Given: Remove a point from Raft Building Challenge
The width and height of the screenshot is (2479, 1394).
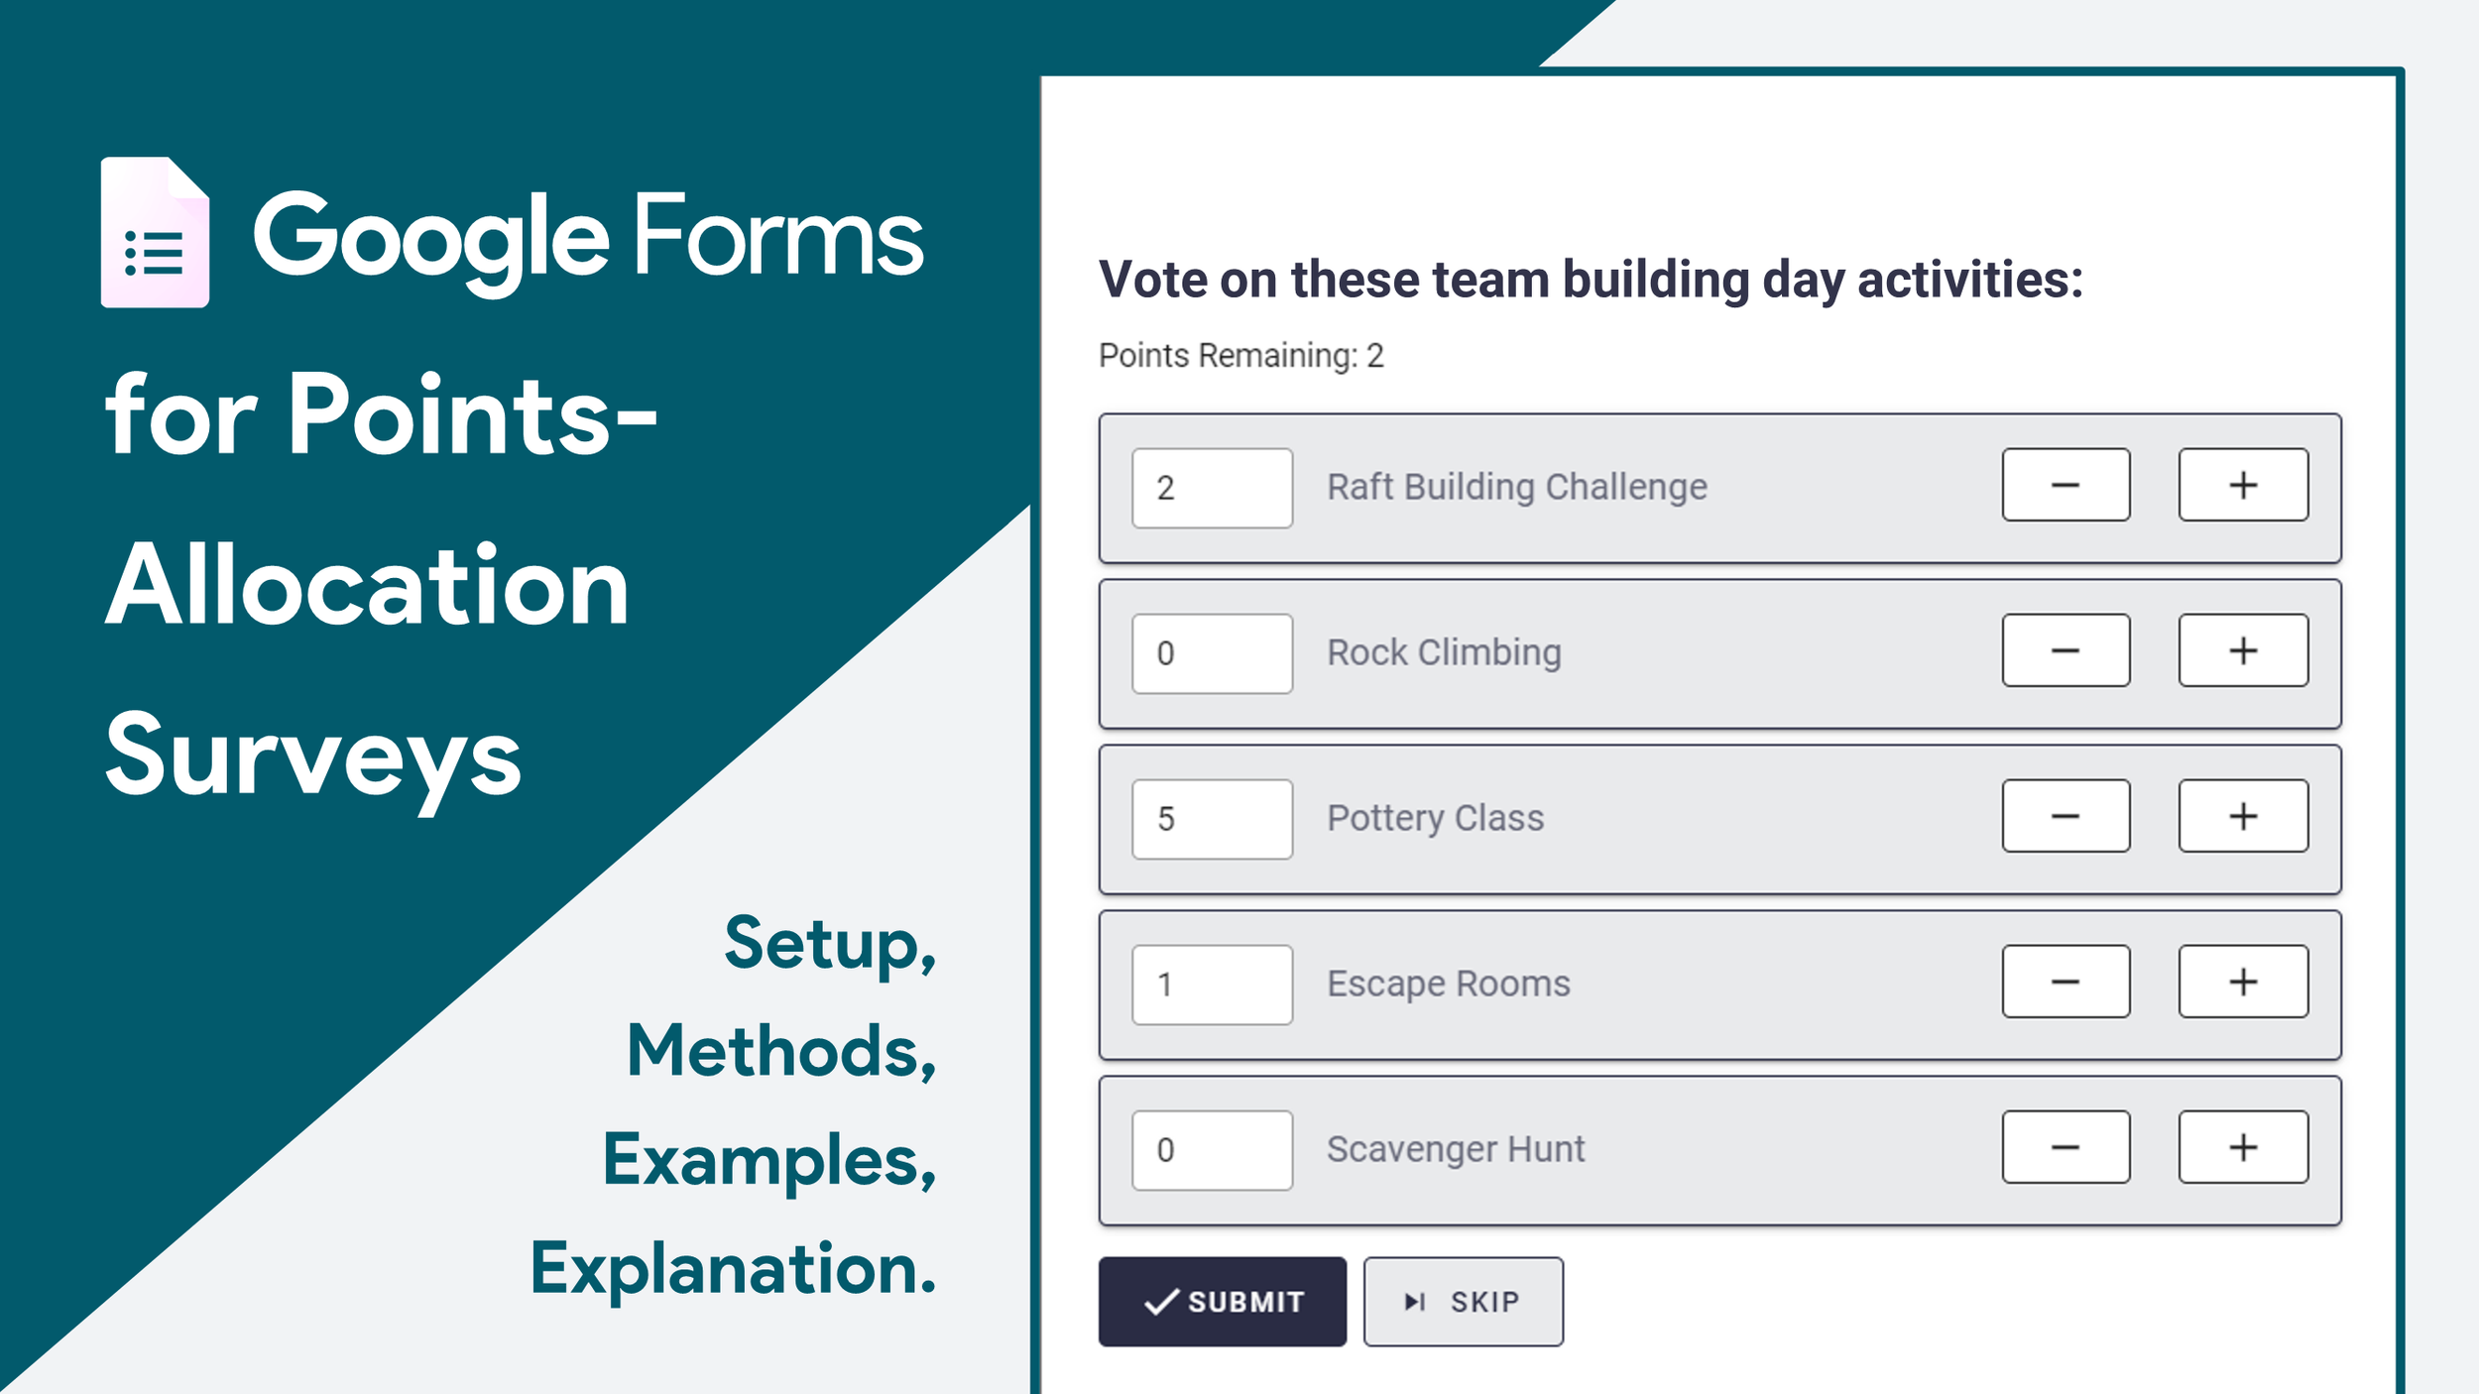Looking at the screenshot, I should (2066, 485).
